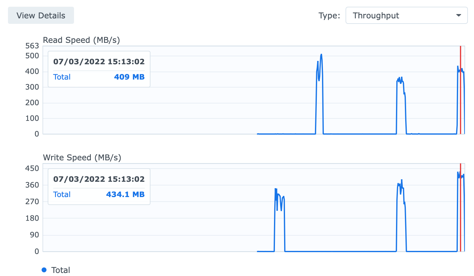Click the red time marker on Read Speed chart

pyautogui.click(x=460, y=90)
